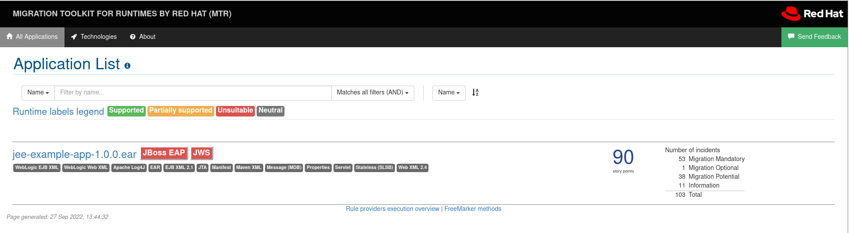Toggle the A-Z sort order icon
The height and width of the screenshot is (233, 849).
click(x=475, y=92)
